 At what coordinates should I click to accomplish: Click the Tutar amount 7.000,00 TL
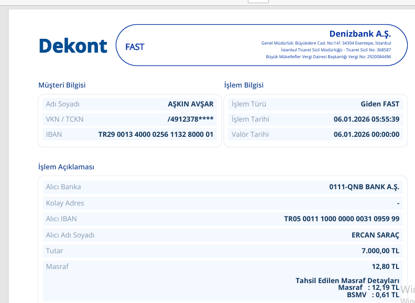pos(380,251)
